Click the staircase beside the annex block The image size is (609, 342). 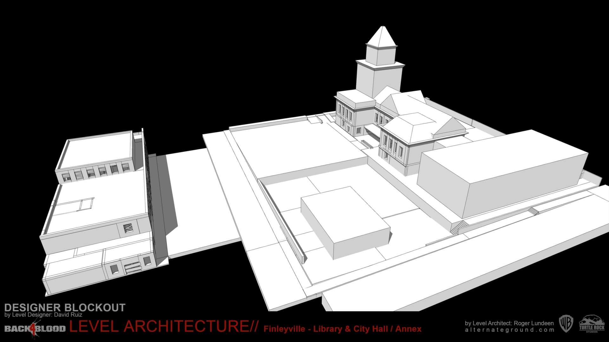tap(458, 227)
